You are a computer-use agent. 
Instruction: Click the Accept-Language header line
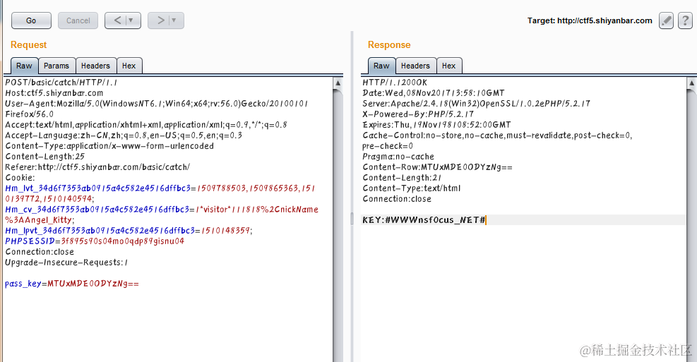(x=124, y=135)
